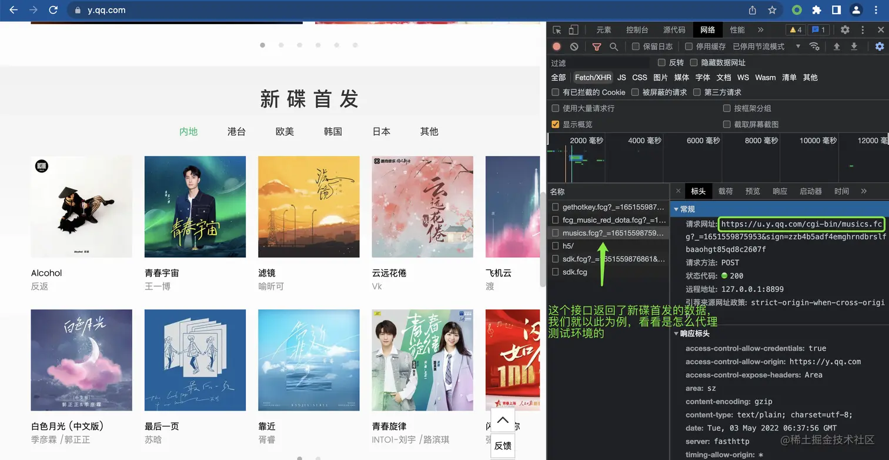The width and height of the screenshot is (889, 460).
Task: Tick the 反转 checkbox
Action: coord(661,62)
